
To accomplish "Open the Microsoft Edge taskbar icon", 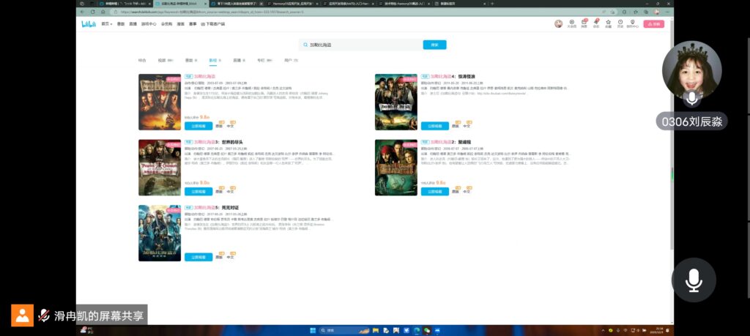I will click(x=415, y=330).
